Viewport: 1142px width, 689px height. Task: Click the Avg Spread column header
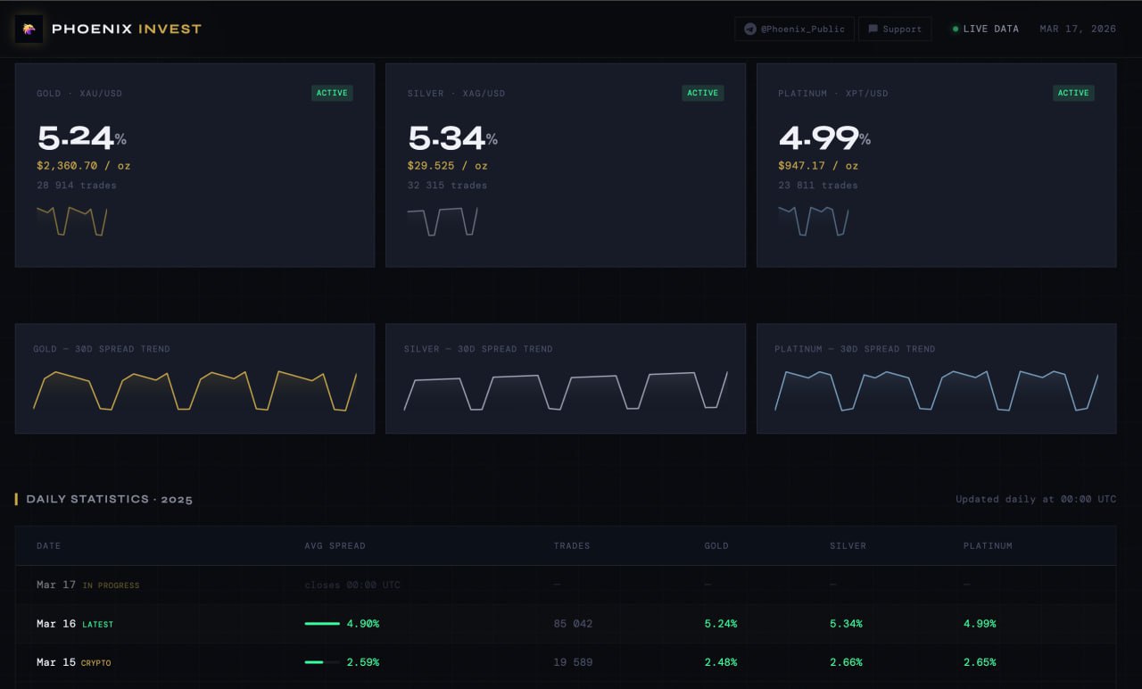tap(335, 545)
